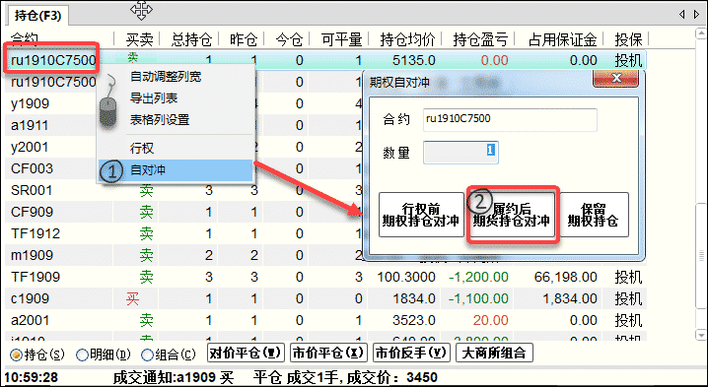This screenshot has height=387, width=708.
Task: Click the 可平量 column header
Action: tap(341, 39)
